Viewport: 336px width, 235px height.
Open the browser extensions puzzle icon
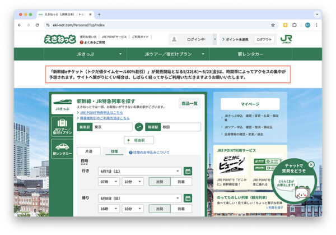[295, 25]
